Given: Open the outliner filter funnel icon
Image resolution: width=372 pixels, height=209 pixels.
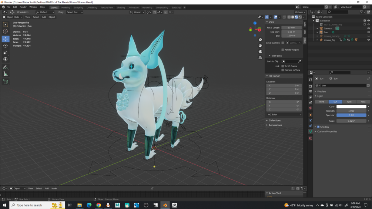Looking at the screenshot, I should (361, 12).
